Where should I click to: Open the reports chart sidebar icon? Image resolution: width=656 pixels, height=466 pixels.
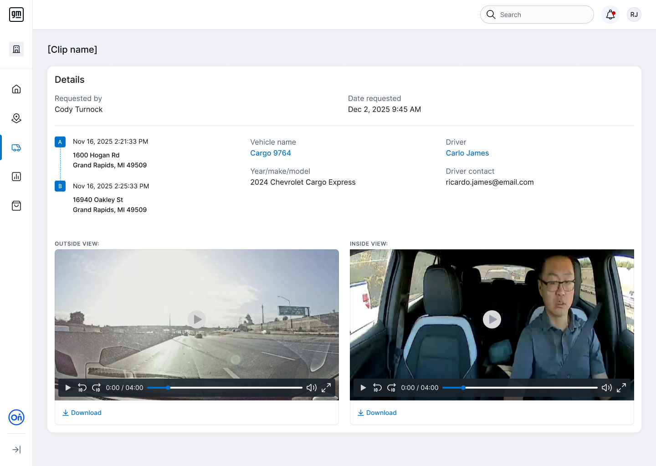coord(16,177)
